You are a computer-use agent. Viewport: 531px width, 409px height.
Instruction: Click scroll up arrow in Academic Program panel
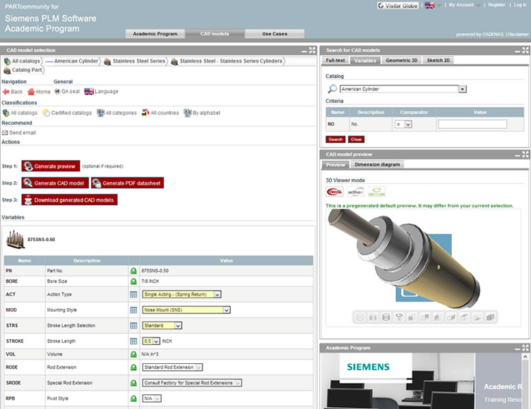click(x=525, y=357)
